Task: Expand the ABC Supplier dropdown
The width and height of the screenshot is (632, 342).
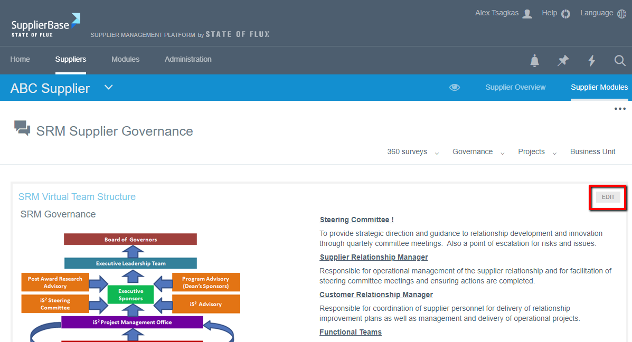Action: point(108,87)
